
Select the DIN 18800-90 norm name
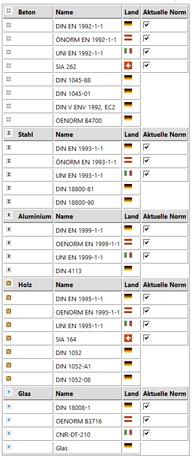75,202
